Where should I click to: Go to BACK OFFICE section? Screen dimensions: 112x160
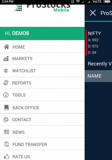(42, 107)
